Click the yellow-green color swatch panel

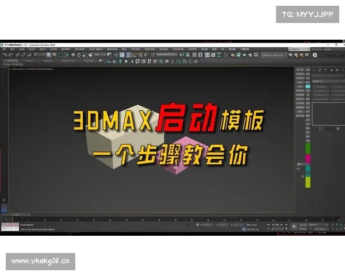[308, 182]
